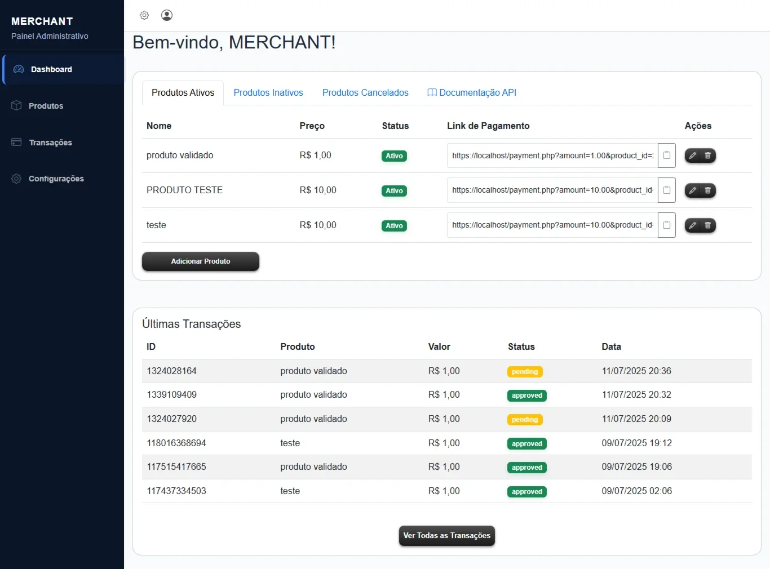
Task: Delete the teste product
Action: pyautogui.click(x=708, y=225)
